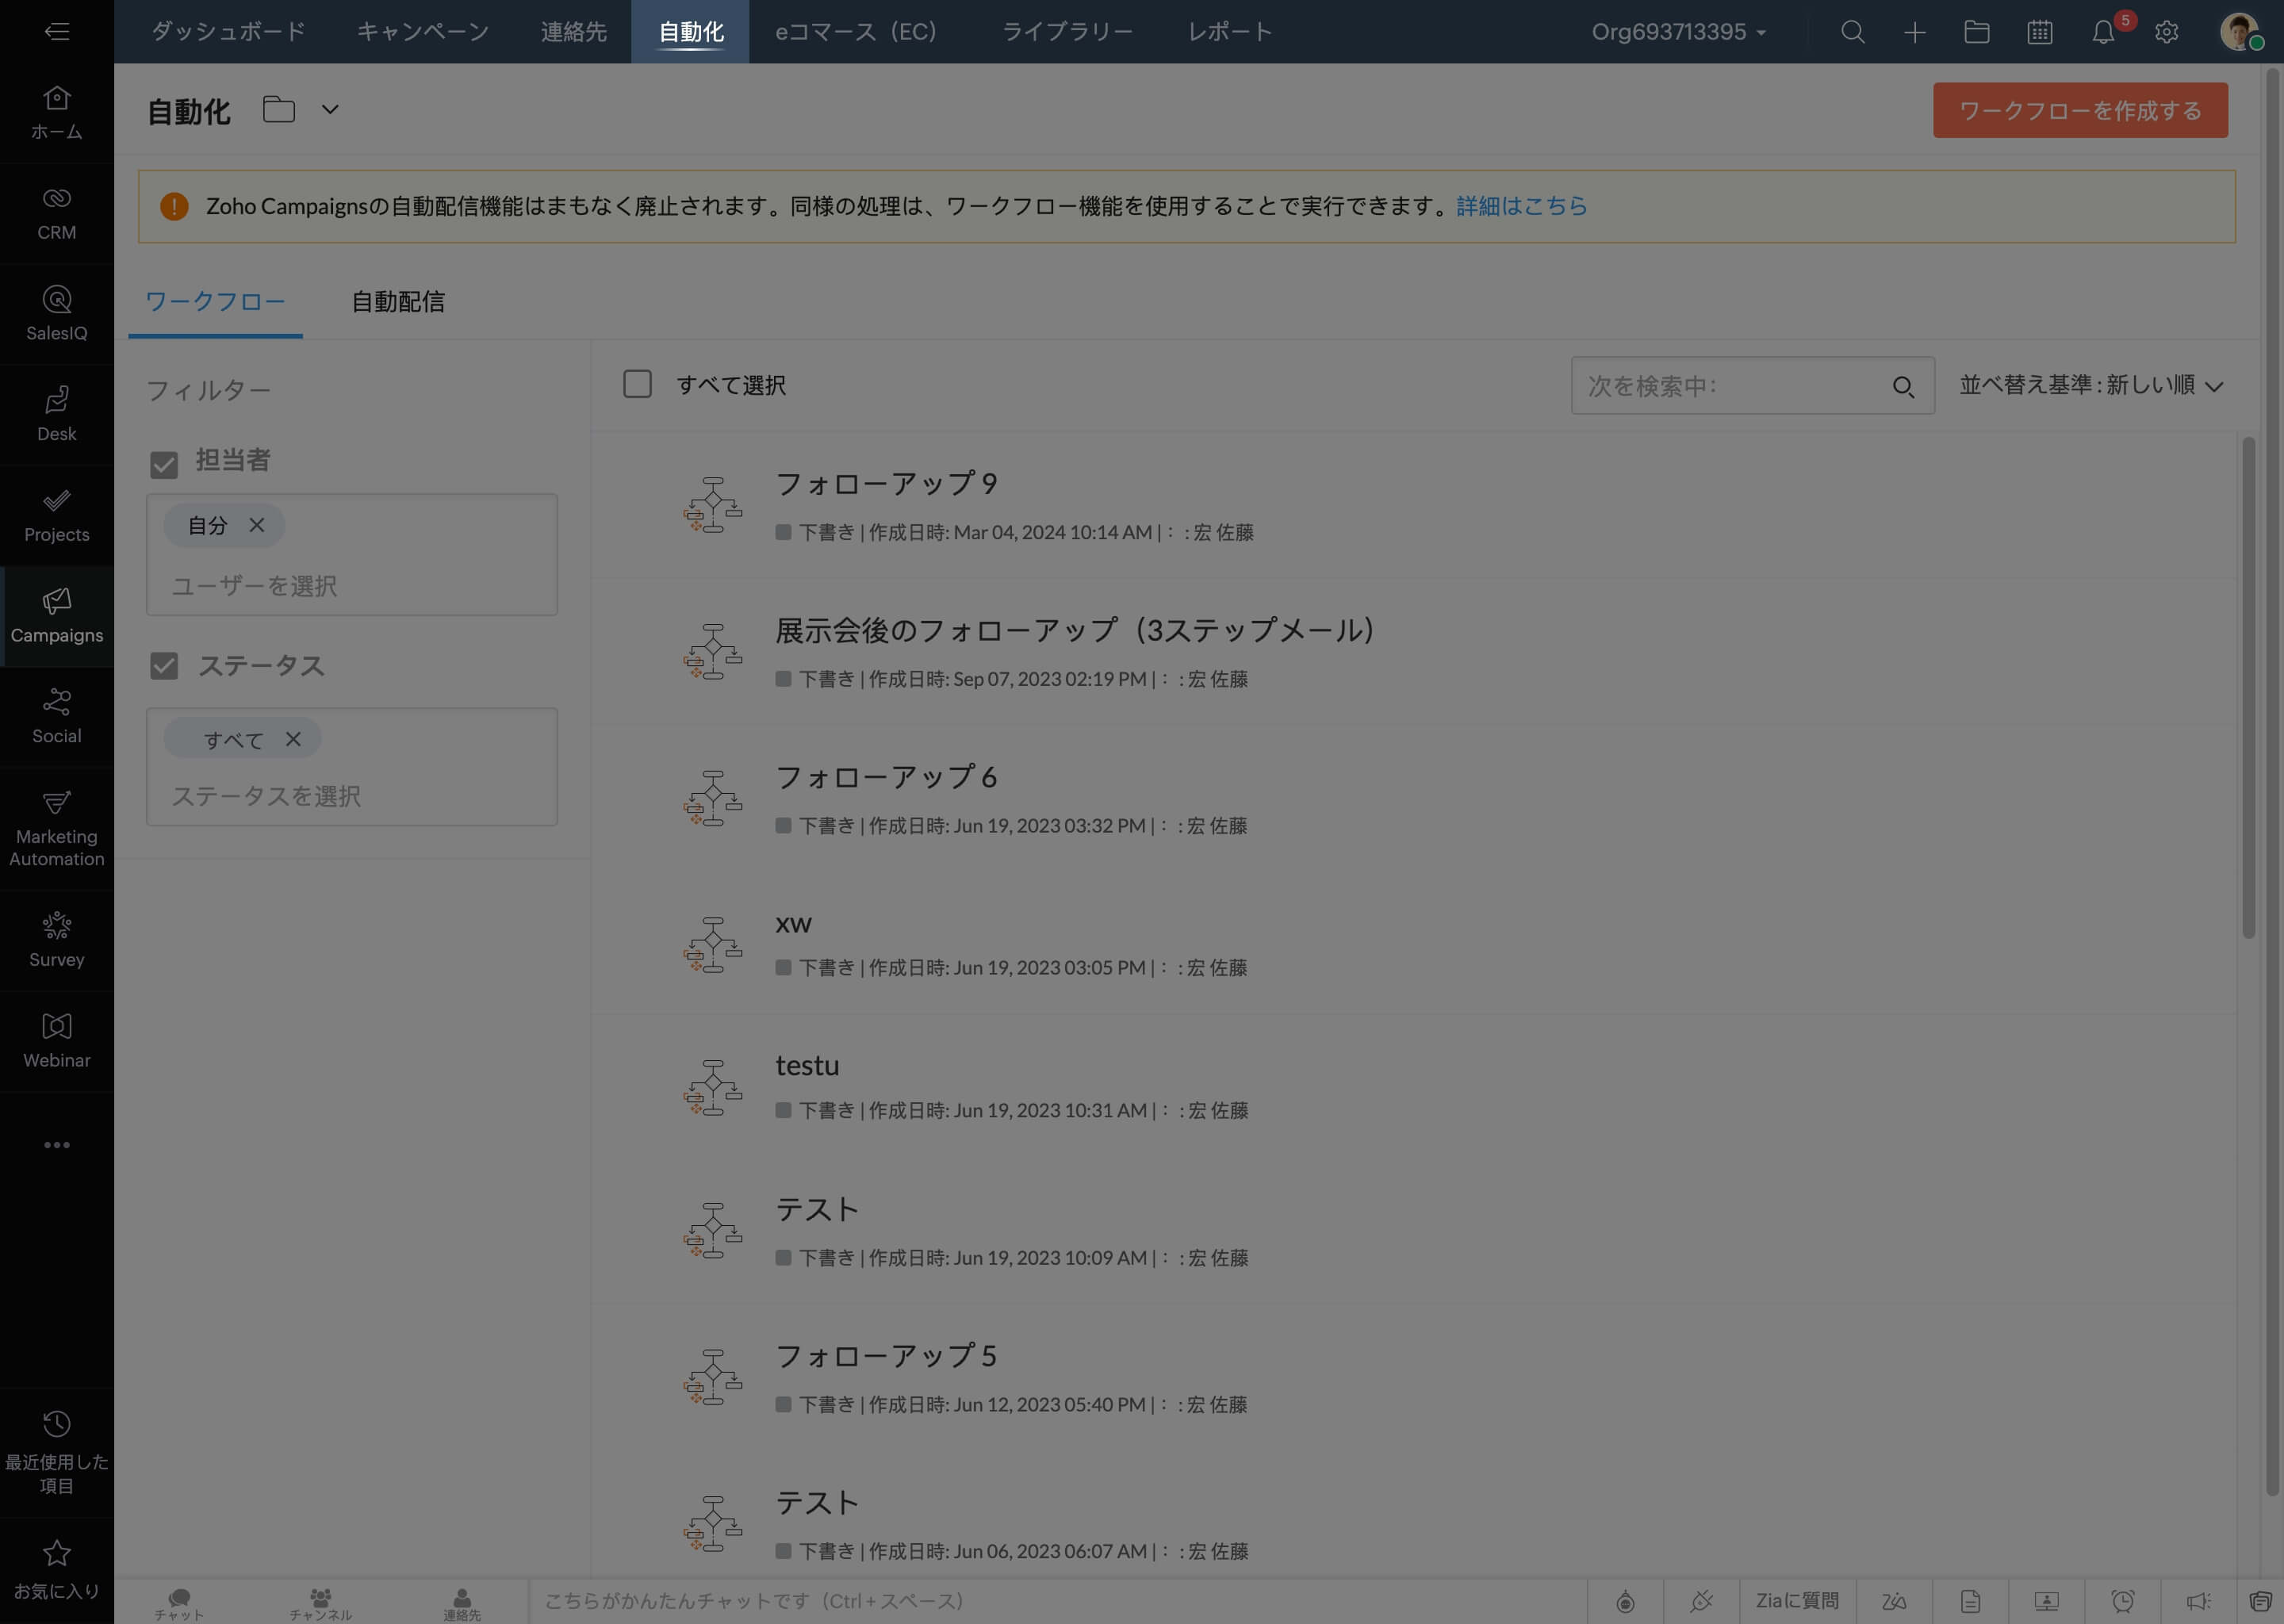2284x1624 pixels.
Task: Click the ワークフローを作成する button
Action: coord(2080,109)
